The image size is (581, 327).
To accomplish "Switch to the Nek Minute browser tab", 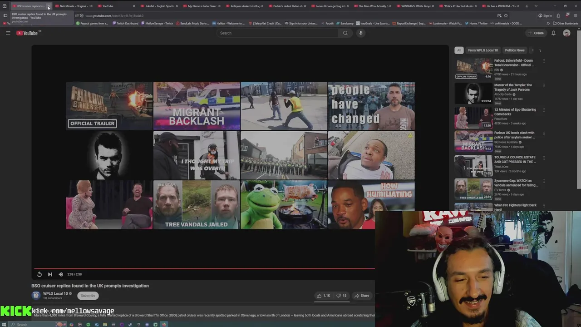I will [74, 6].
